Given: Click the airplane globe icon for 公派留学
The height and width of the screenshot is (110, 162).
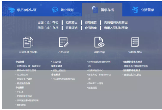Looking at the screenshot, I should pos(135,10).
